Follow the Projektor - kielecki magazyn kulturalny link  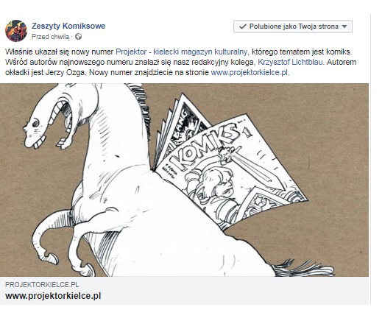point(181,52)
